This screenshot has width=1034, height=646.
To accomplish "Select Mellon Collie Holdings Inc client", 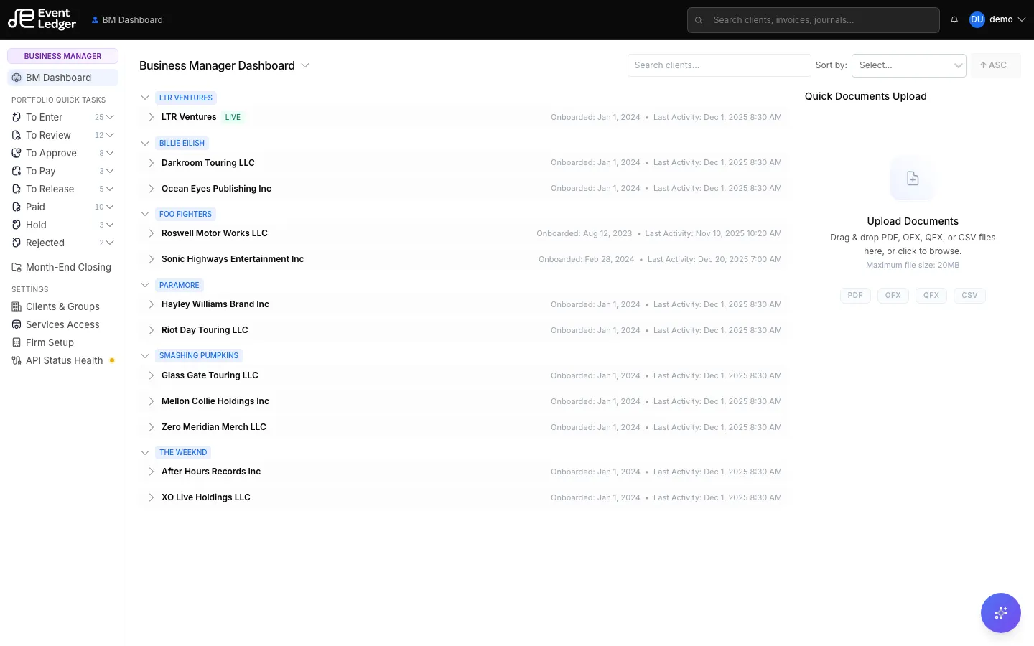I will click(215, 401).
